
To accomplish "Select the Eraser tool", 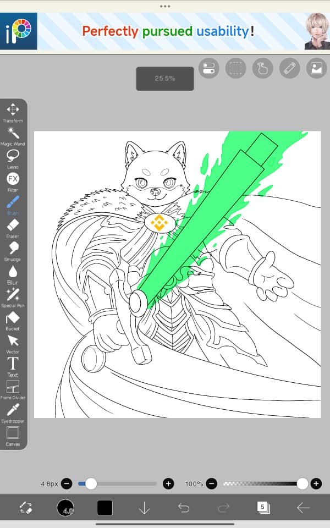I will (x=13, y=229).
